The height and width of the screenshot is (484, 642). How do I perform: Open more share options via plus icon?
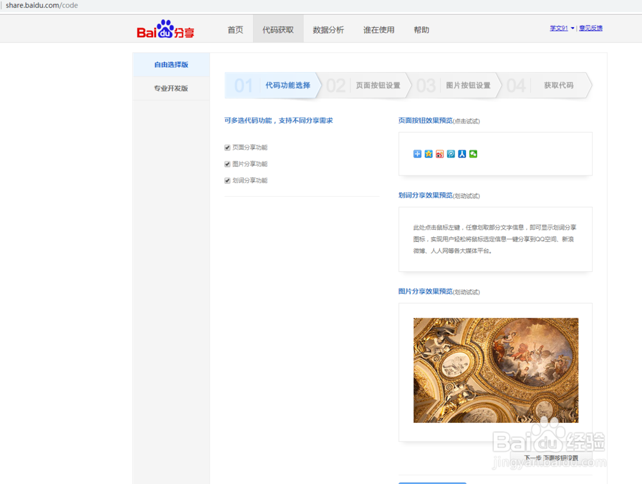tap(417, 154)
